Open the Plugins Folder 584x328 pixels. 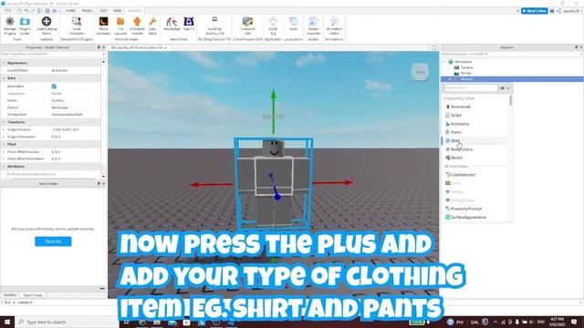point(25,26)
